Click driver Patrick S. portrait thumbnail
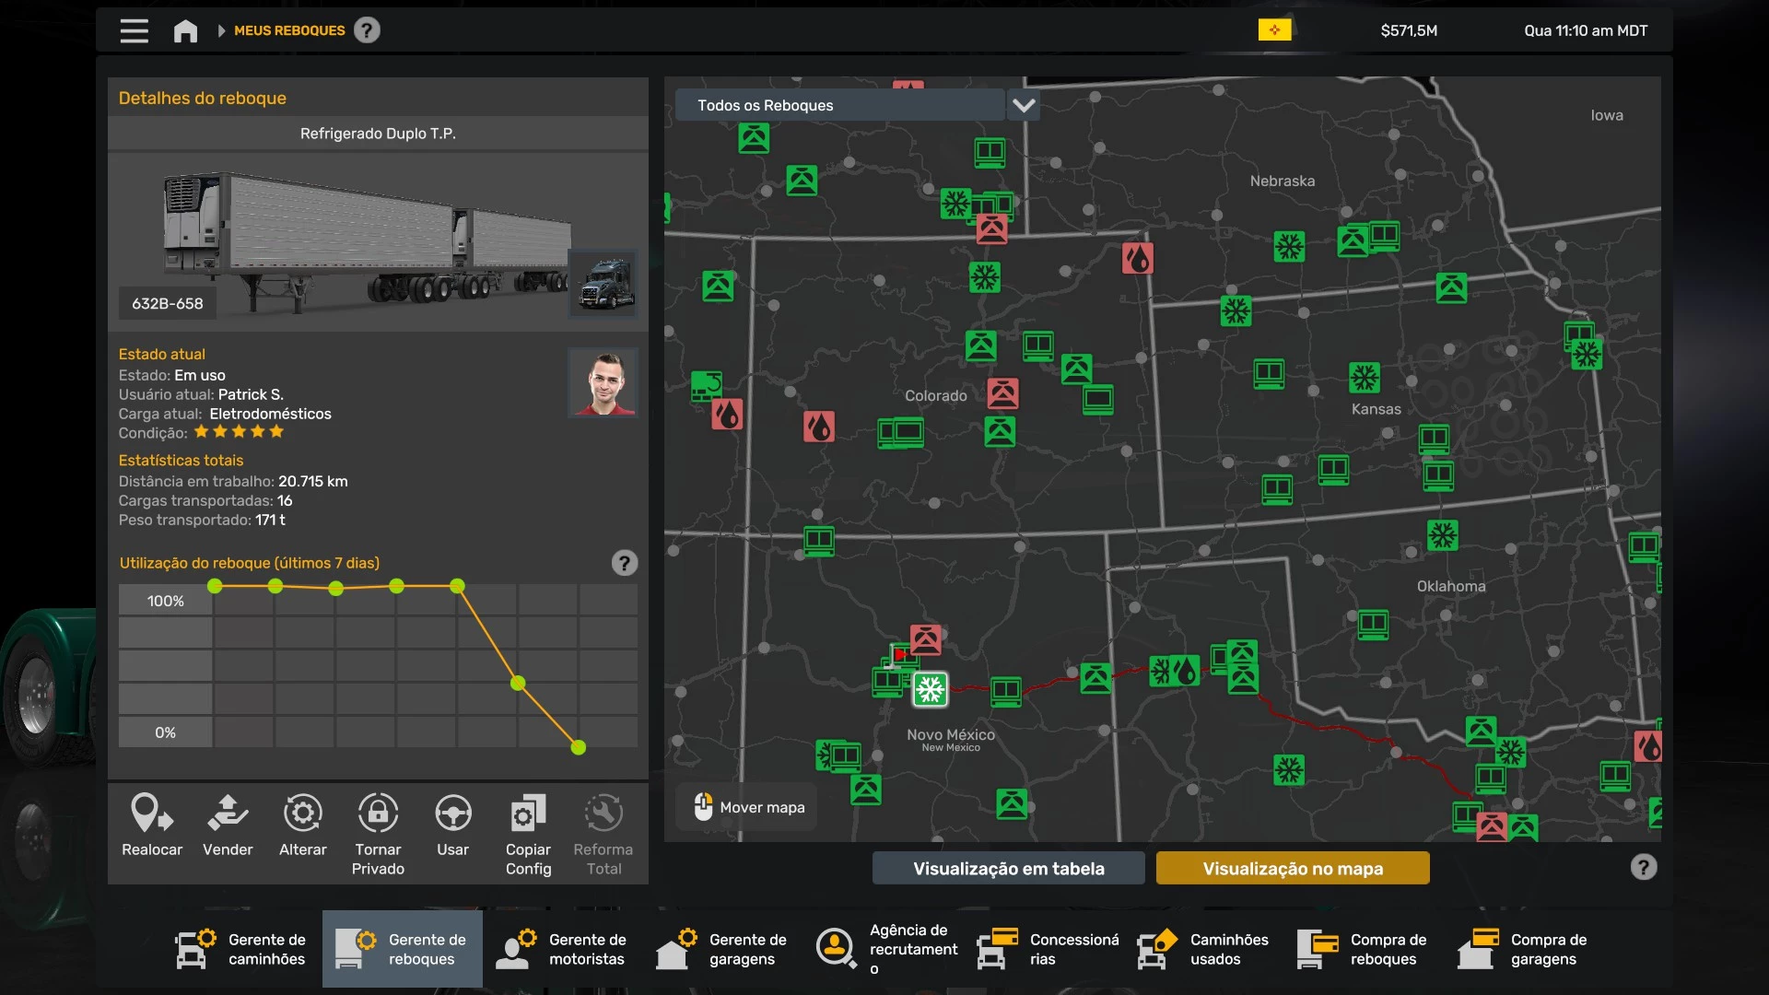Image resolution: width=1769 pixels, height=995 pixels. coord(603,382)
